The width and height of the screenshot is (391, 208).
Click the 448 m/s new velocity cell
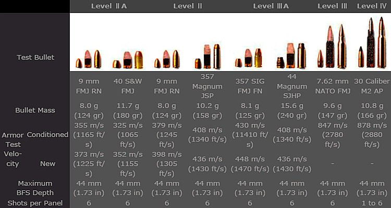pyautogui.click(x=250, y=164)
